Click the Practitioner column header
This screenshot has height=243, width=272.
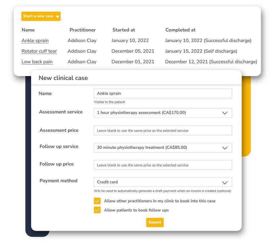point(83,30)
